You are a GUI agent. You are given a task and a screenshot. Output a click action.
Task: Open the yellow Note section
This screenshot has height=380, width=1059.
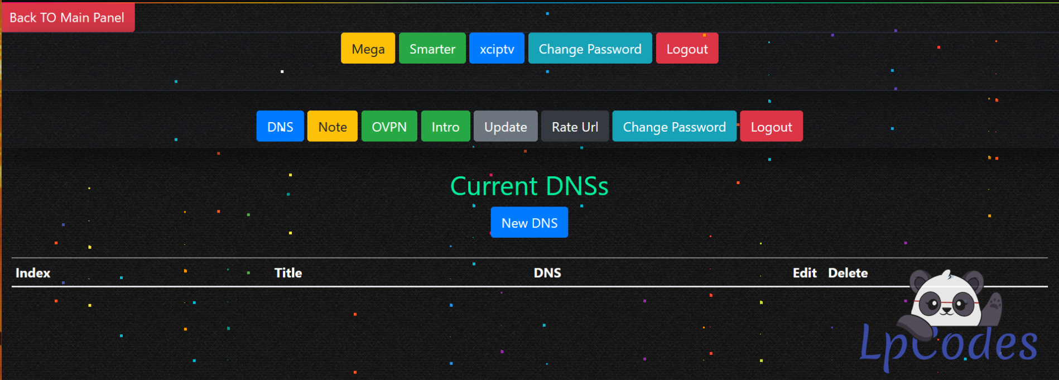point(333,127)
